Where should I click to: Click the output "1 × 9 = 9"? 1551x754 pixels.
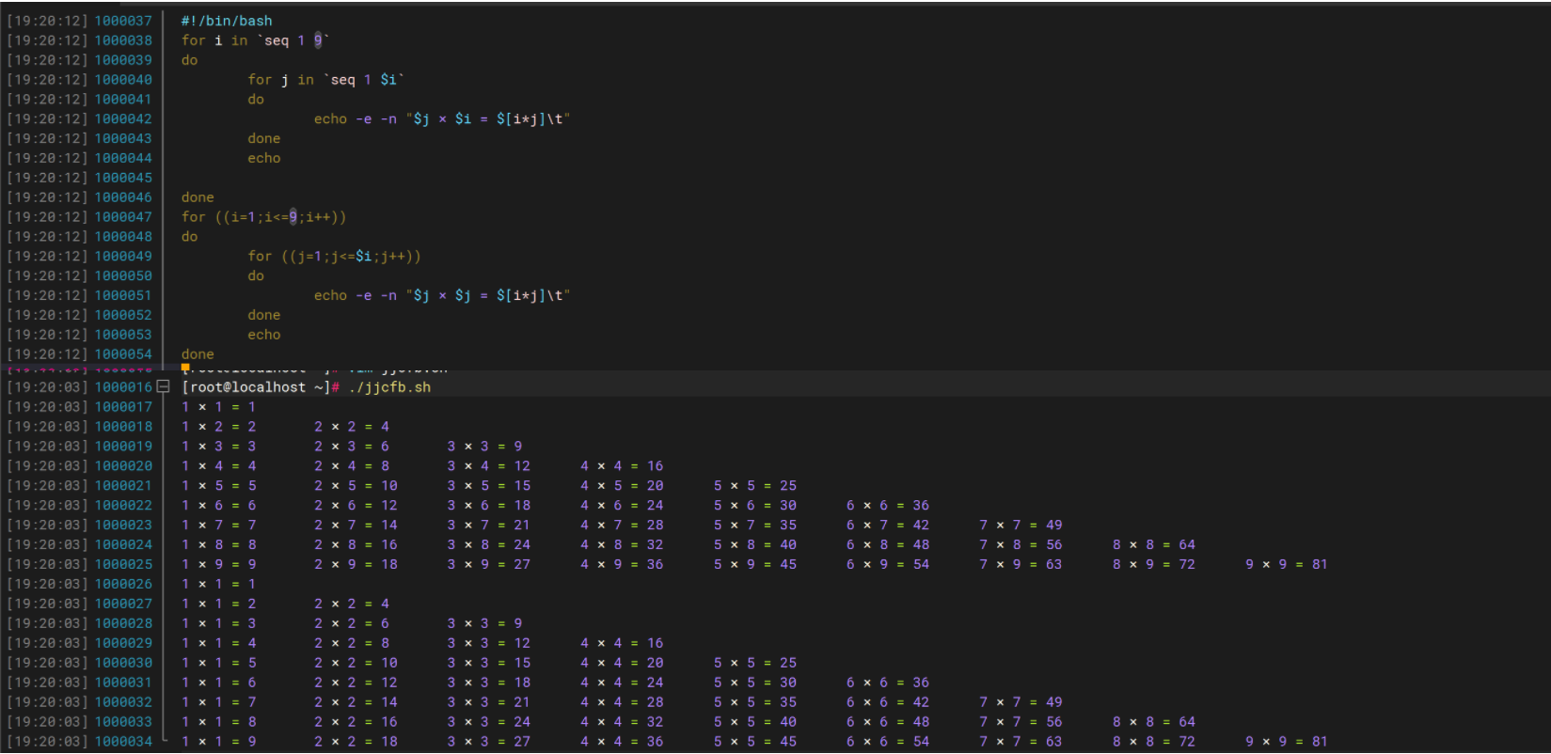coord(219,565)
